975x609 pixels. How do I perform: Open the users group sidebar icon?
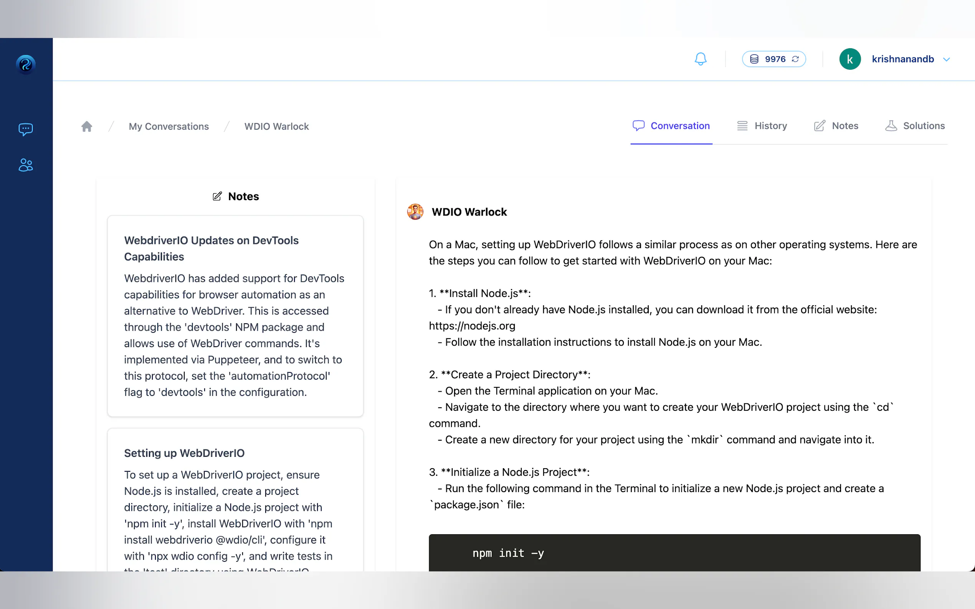pyautogui.click(x=26, y=165)
